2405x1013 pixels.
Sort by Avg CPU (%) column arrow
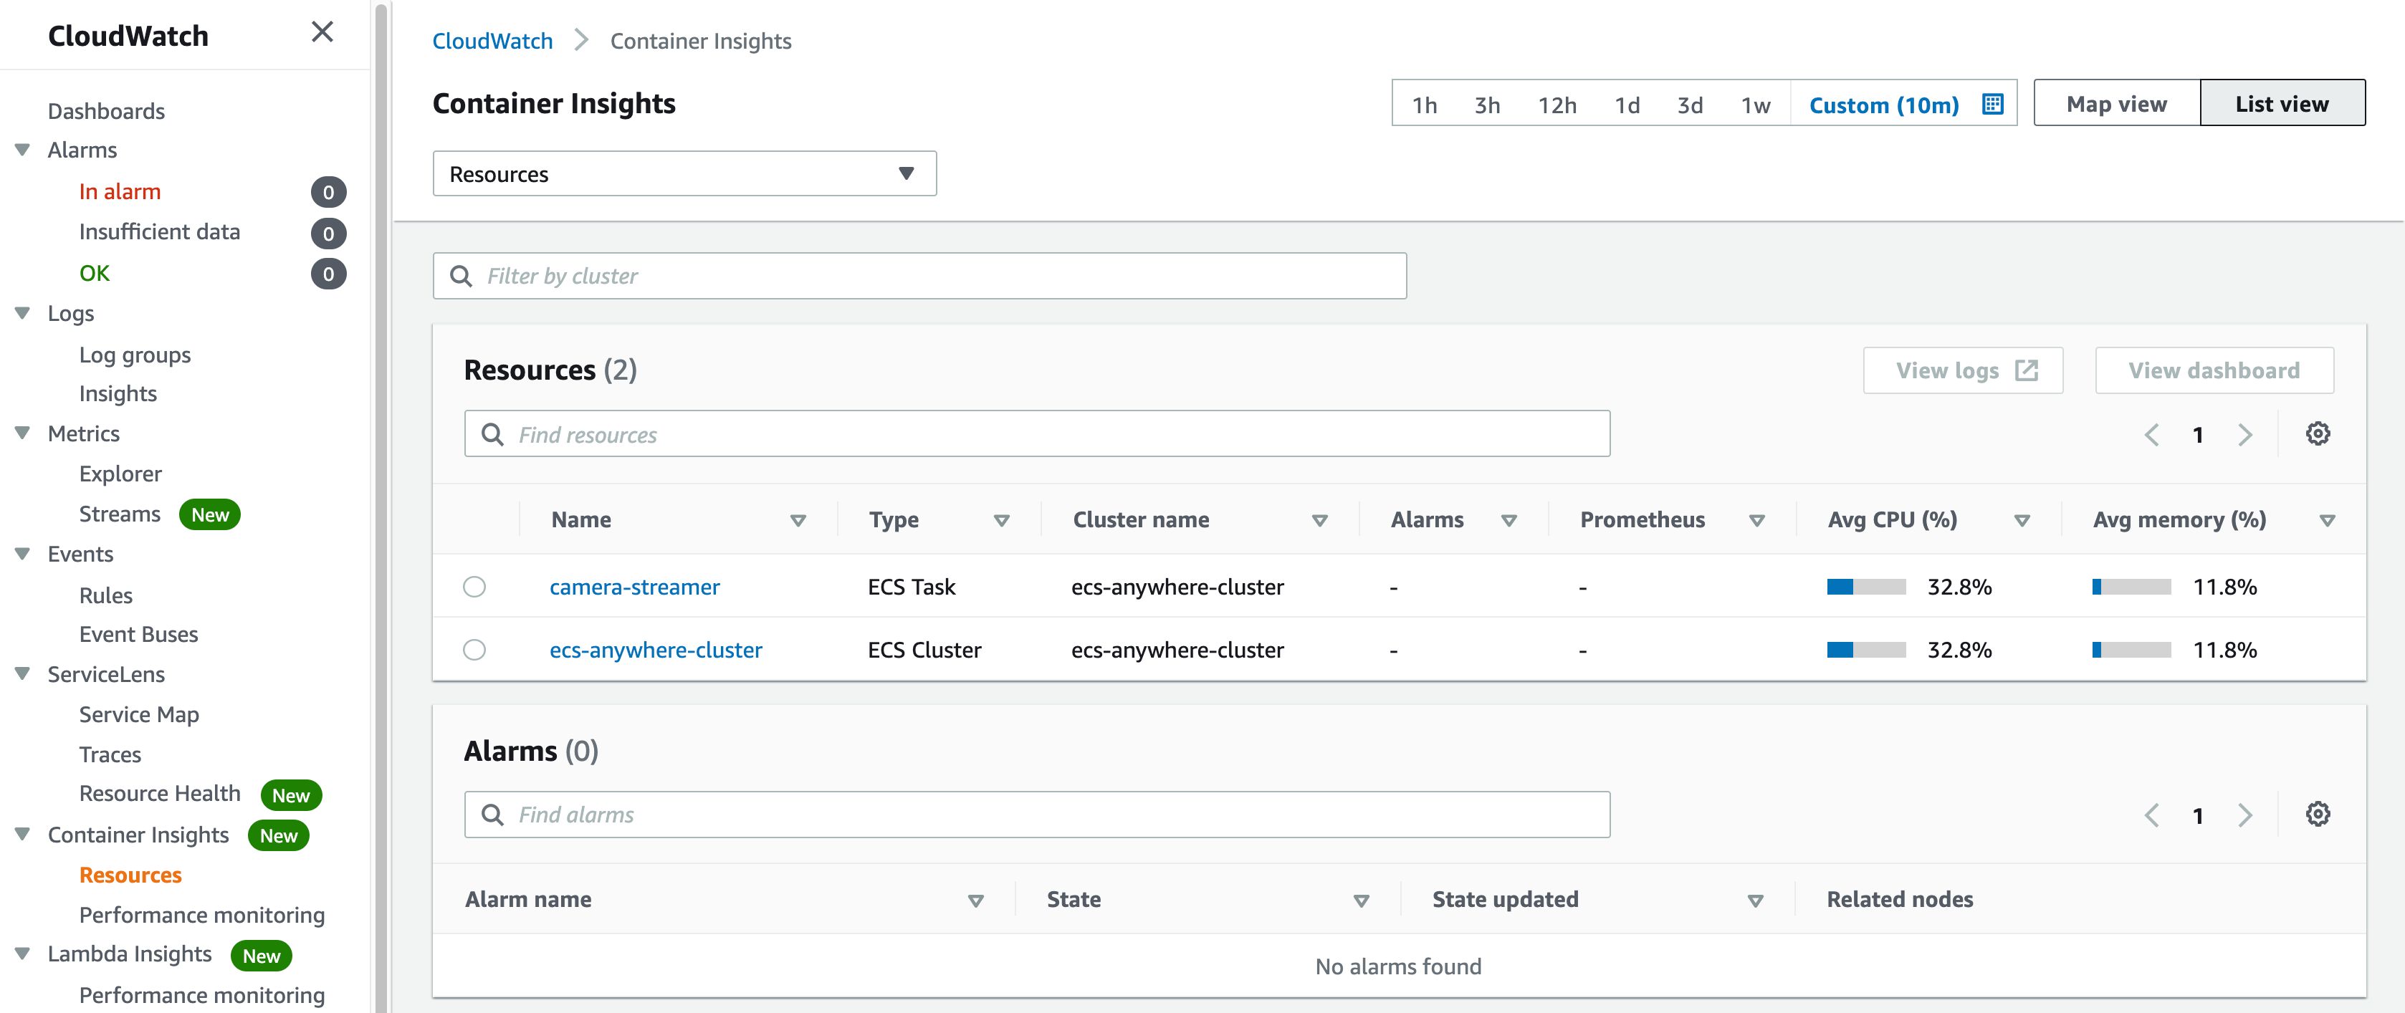[2022, 521]
